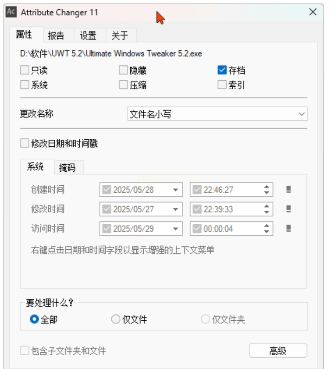
Task: Select the 掩码 sub-tab
Action: point(67,168)
